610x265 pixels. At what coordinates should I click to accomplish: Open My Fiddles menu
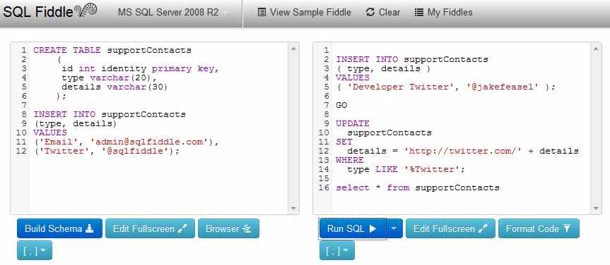[x=443, y=13]
